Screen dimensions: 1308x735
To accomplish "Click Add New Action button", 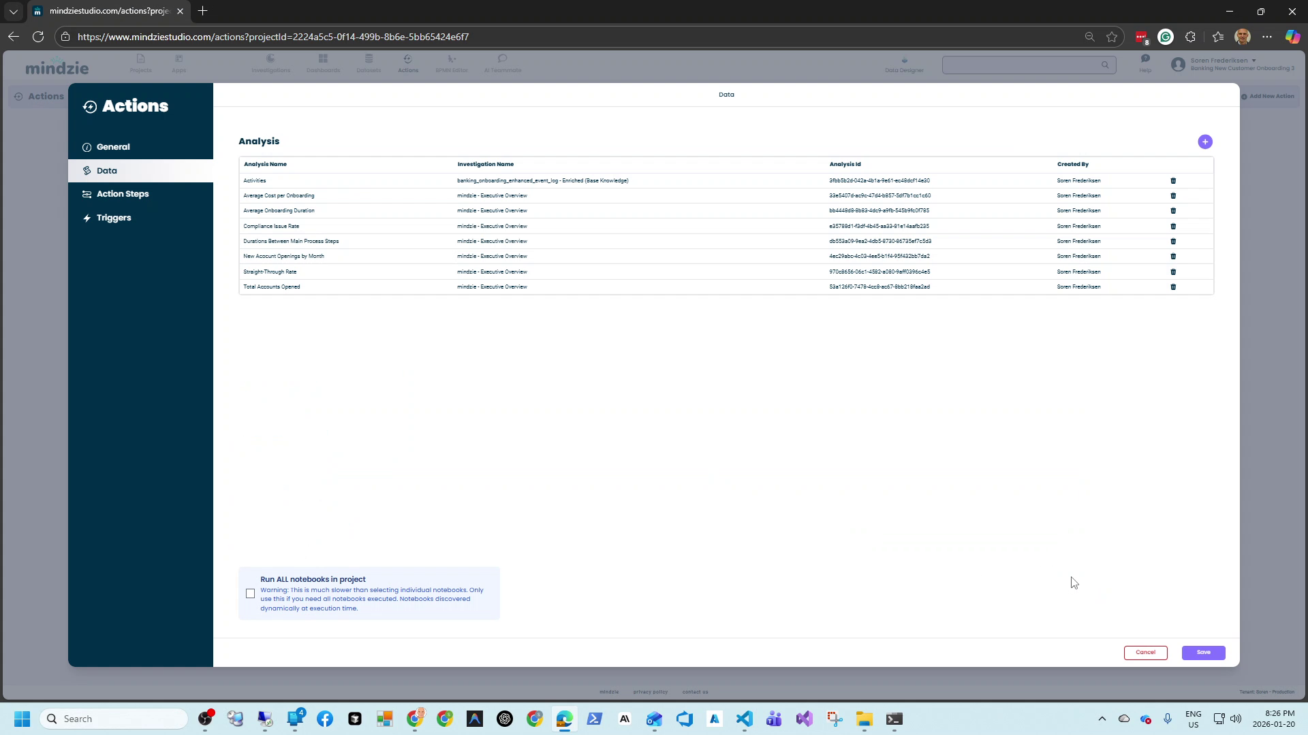I will click(x=1267, y=97).
